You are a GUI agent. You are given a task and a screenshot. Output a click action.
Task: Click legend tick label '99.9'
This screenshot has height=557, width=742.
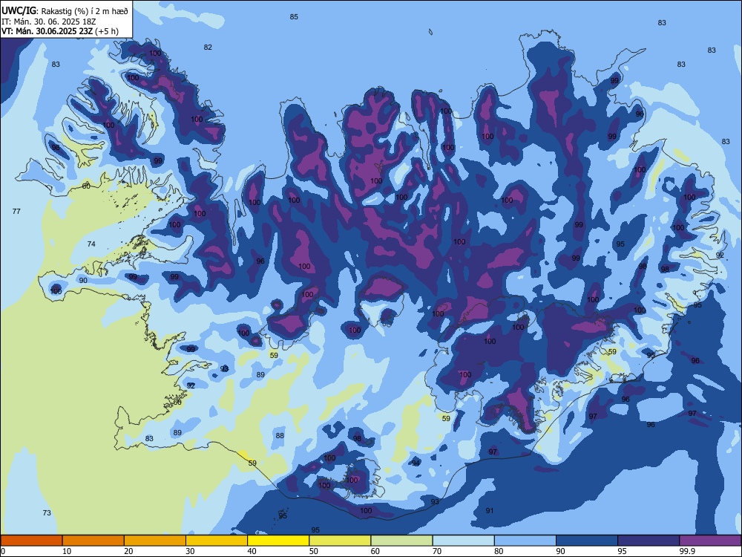click(x=687, y=551)
